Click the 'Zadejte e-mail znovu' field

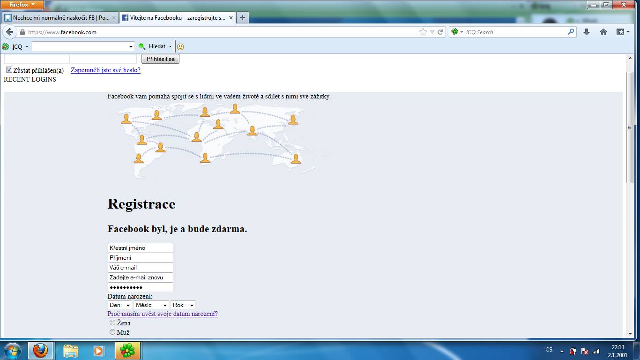141,277
